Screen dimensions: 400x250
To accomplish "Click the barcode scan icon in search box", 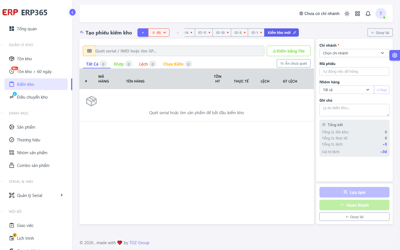I will (x=89, y=51).
